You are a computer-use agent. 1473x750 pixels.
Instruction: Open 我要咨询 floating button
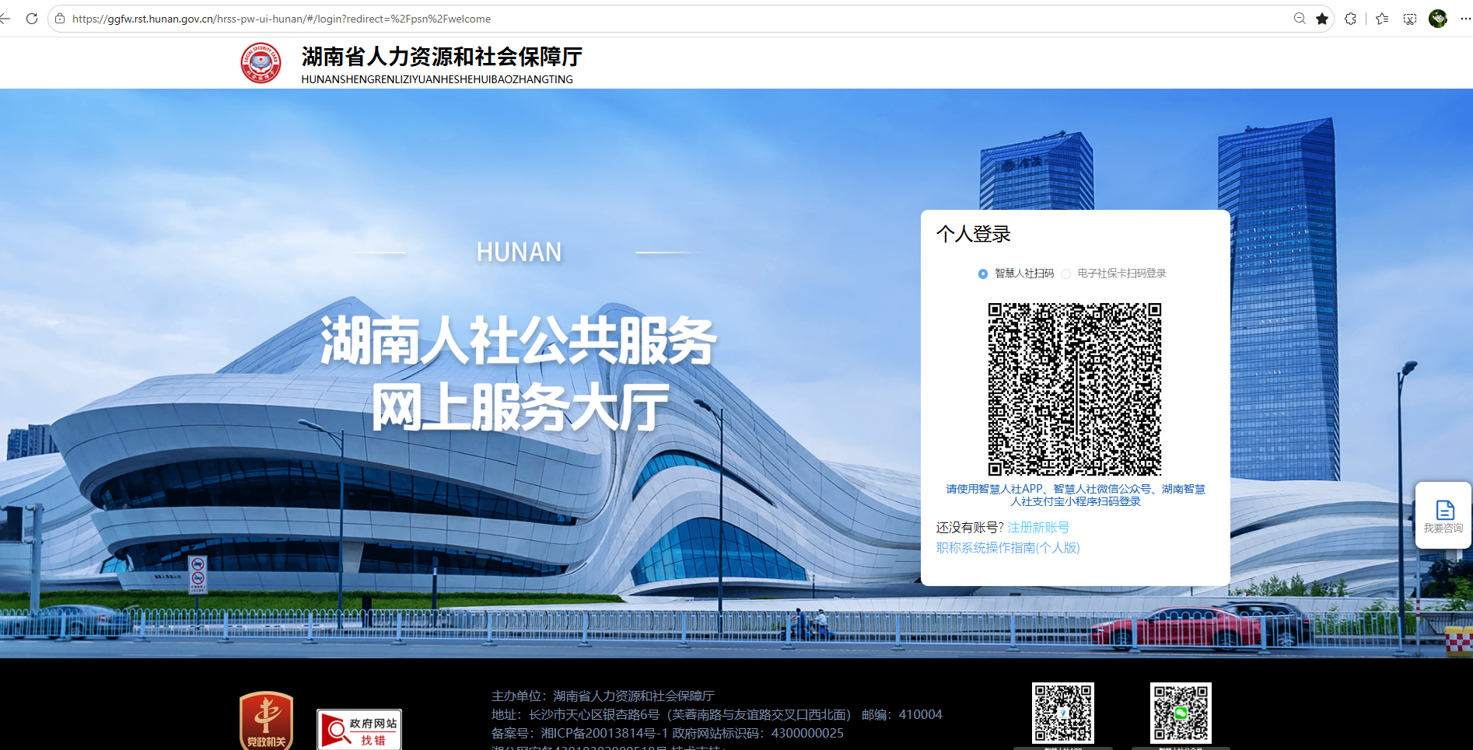click(1443, 515)
